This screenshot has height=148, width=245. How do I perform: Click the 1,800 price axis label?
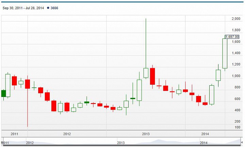pos(236,30)
